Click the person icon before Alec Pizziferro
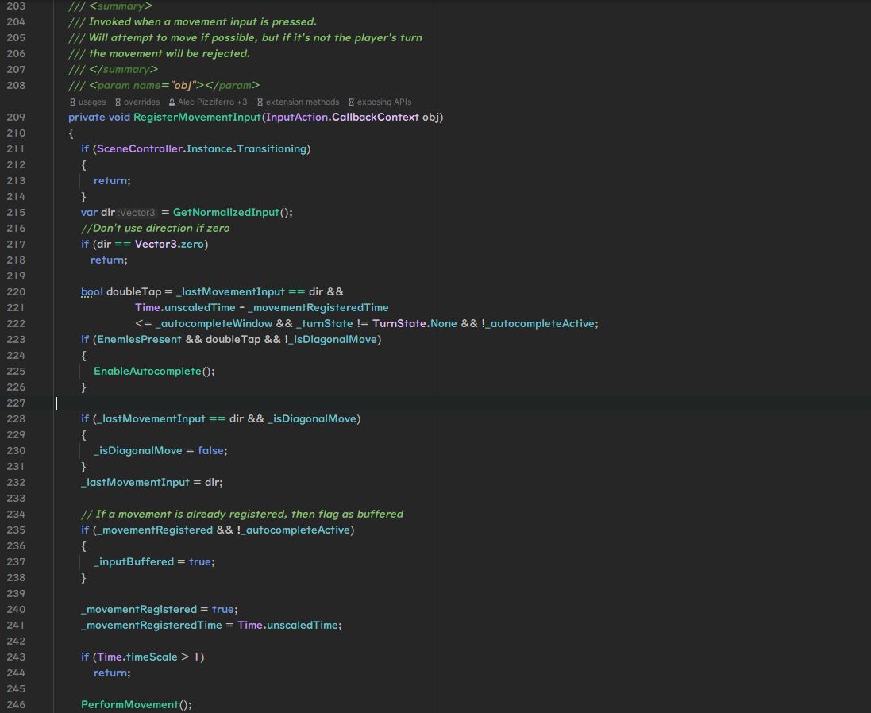871x713 pixels. [172, 102]
